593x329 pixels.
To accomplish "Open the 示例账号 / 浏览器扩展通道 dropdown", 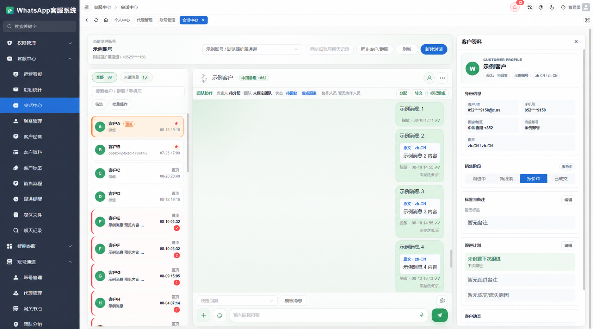I will (252, 49).
